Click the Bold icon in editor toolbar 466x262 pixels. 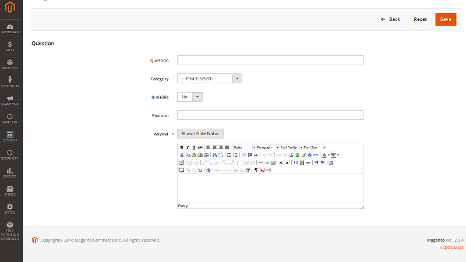click(x=182, y=147)
